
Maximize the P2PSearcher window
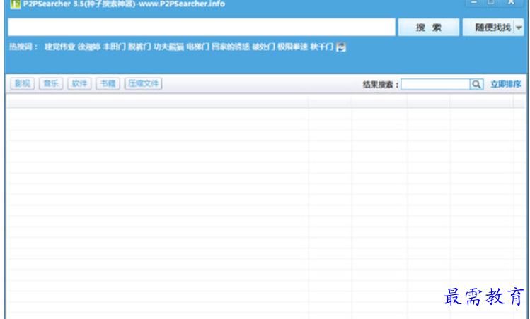[491, 3]
